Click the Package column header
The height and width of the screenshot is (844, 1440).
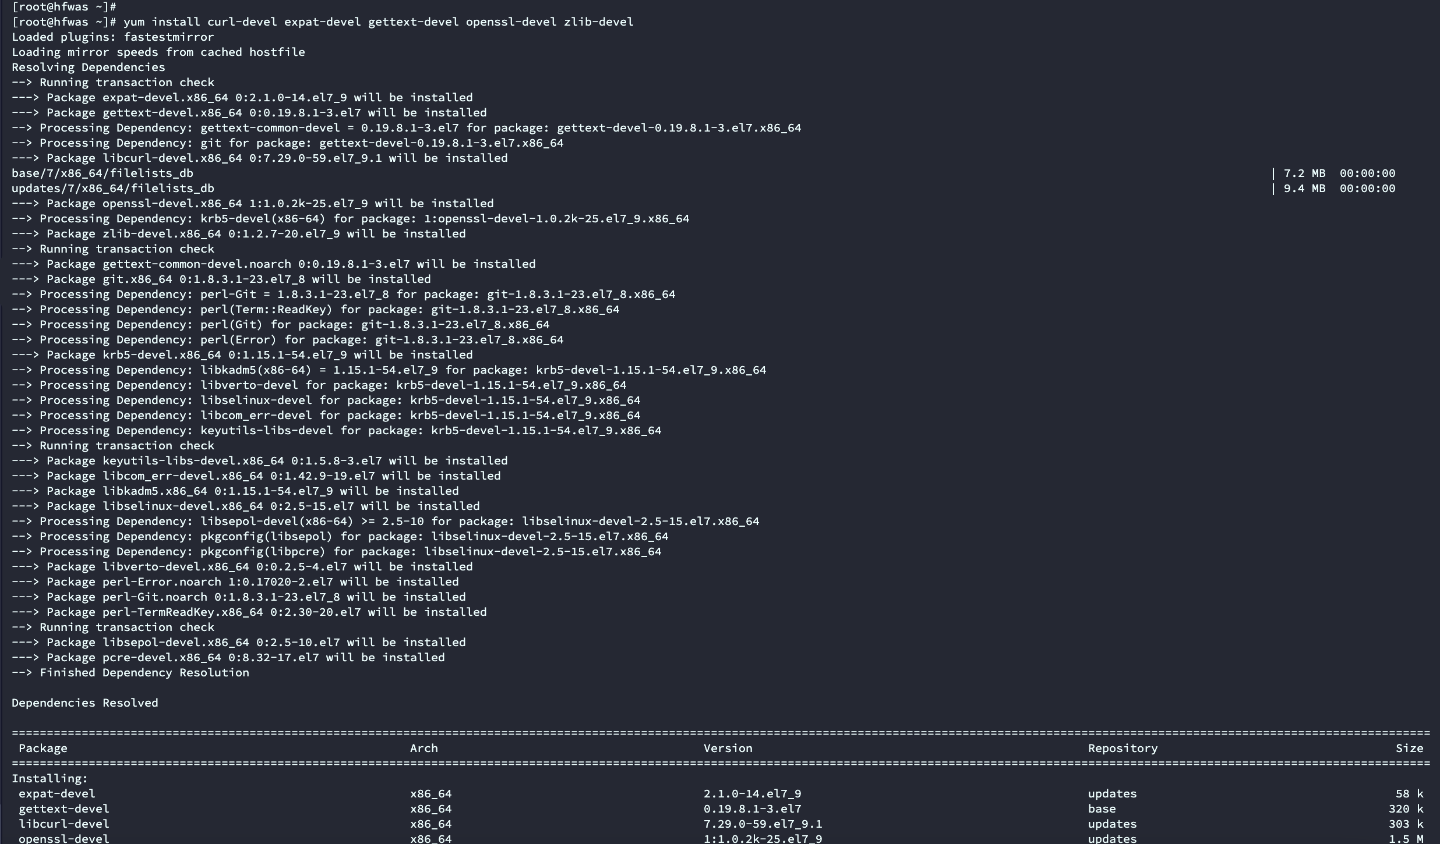pyautogui.click(x=43, y=749)
